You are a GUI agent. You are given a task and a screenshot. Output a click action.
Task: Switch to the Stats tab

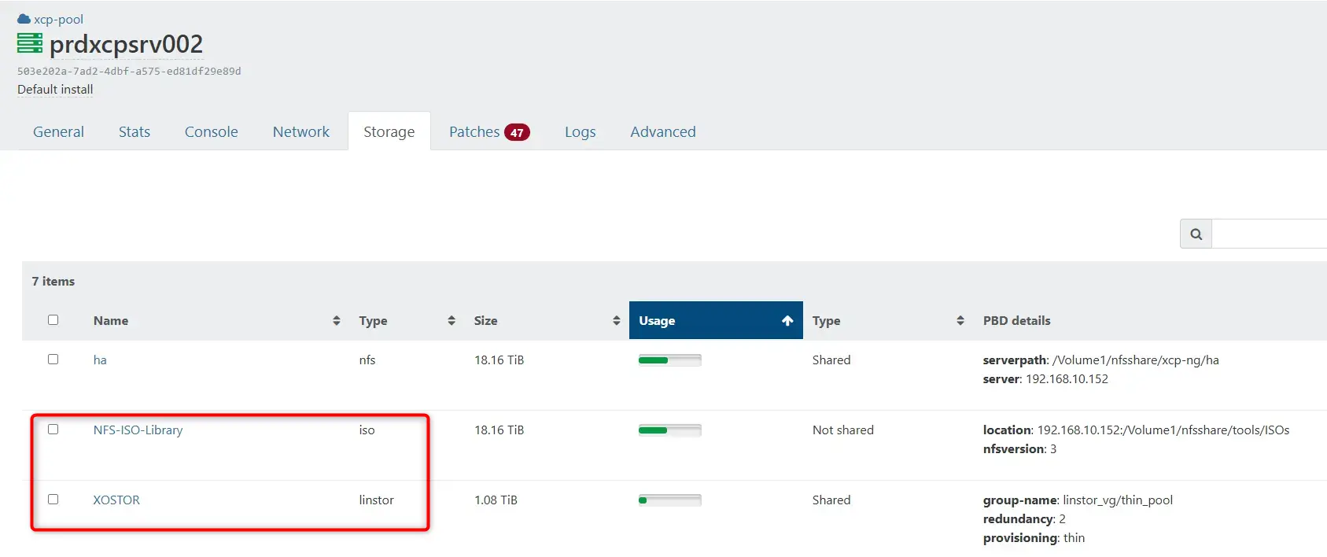135,131
